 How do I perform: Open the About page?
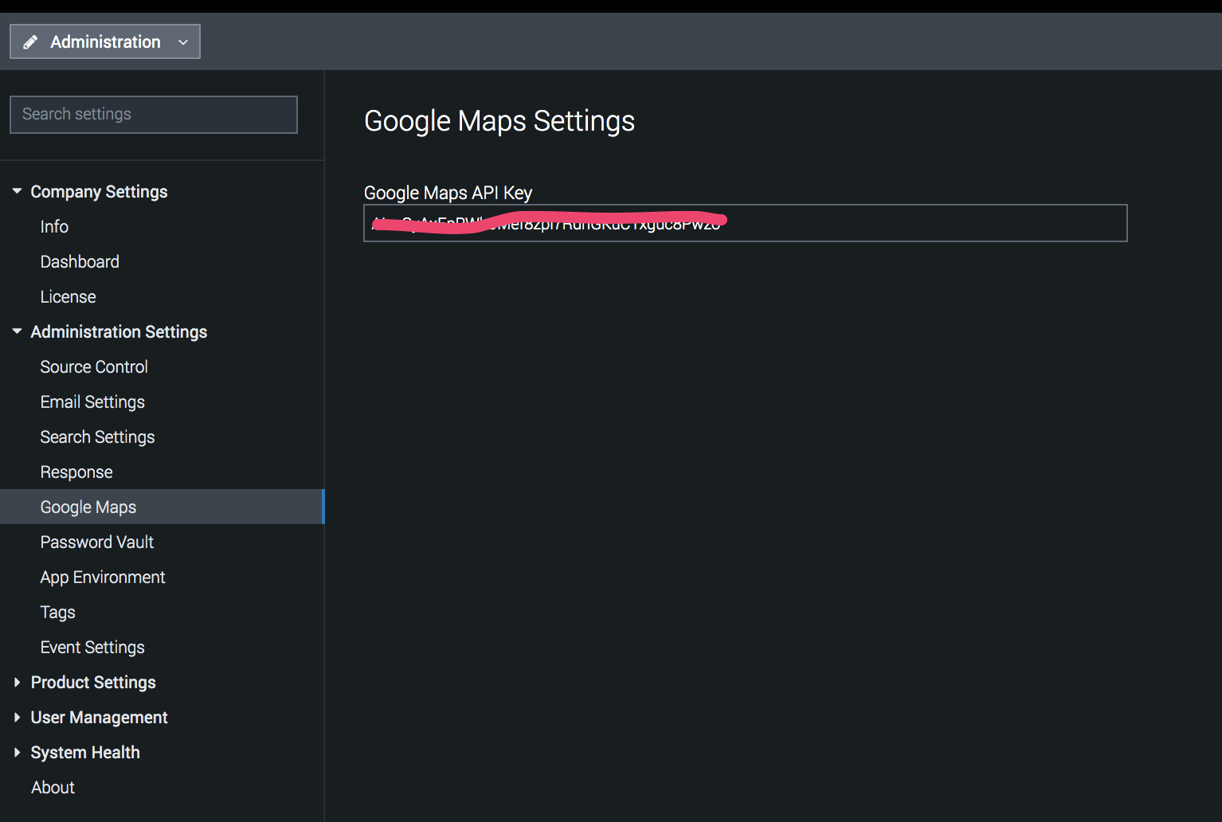click(53, 788)
